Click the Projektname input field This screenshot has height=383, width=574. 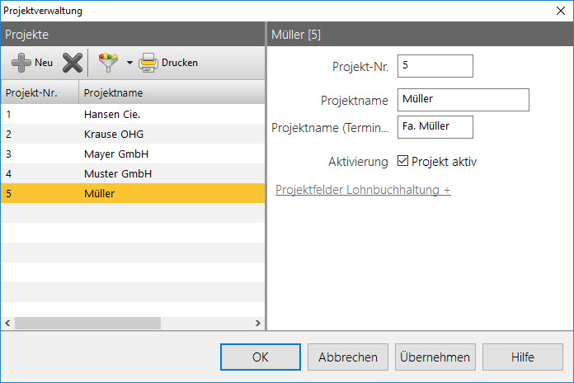coord(462,100)
